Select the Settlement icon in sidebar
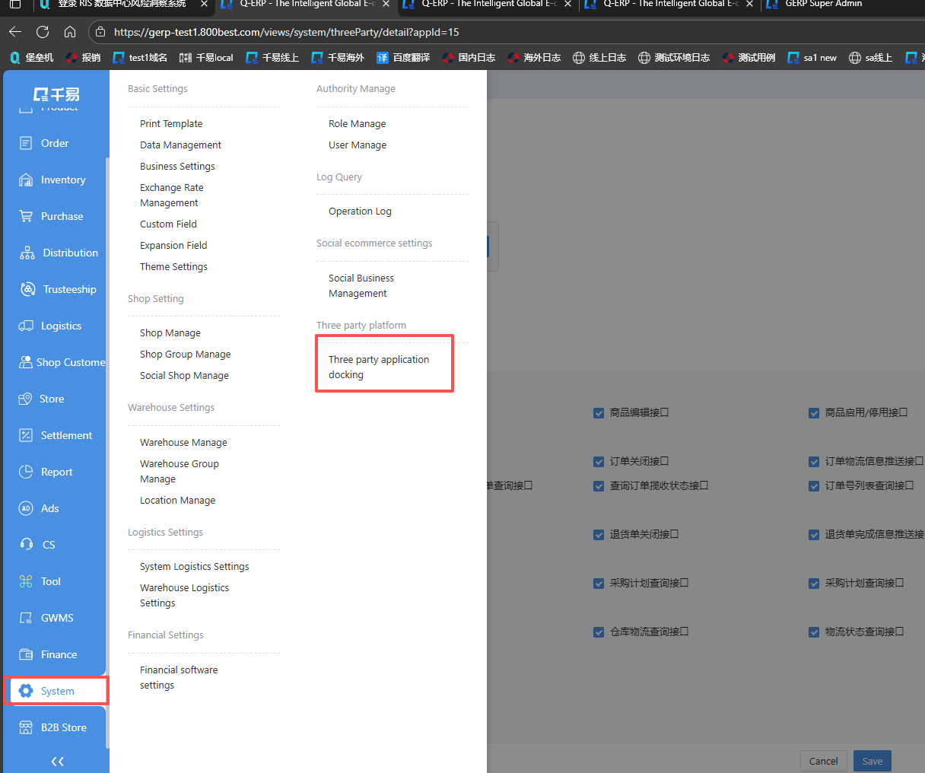Screen dimensions: 925x773 point(26,436)
